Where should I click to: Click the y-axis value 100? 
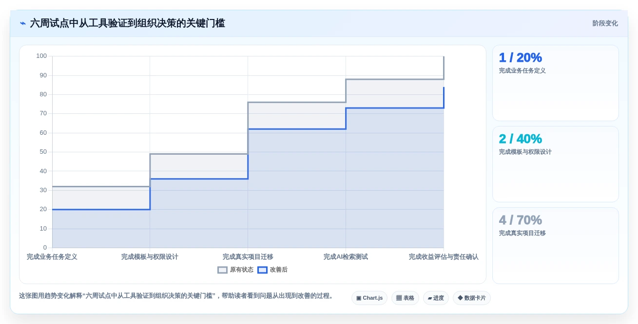41,56
